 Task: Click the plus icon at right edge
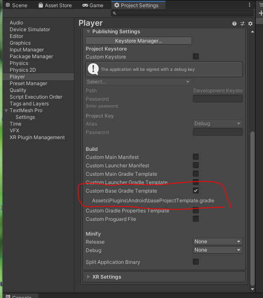261,13
